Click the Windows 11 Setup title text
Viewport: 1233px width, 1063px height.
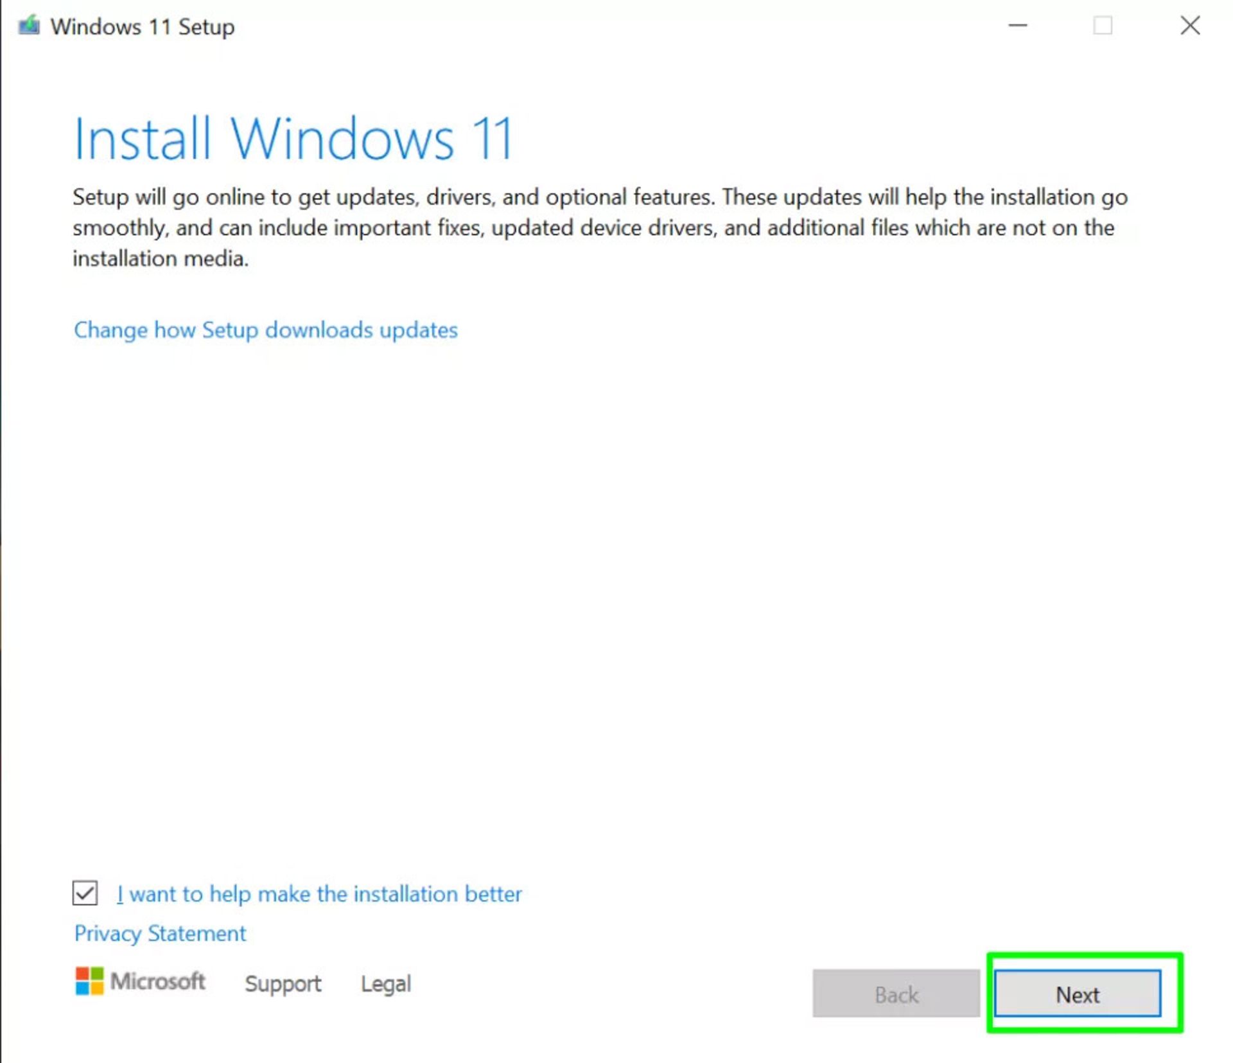point(143,27)
